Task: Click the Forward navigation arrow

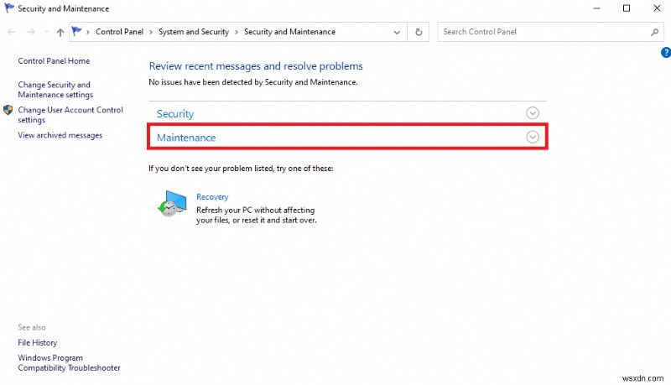Action: click(x=31, y=32)
